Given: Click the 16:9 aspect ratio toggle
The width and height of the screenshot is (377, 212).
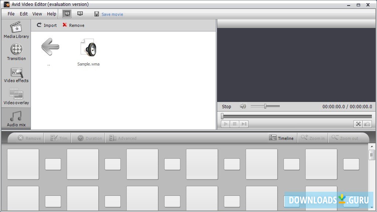Looking at the screenshot, I should [x=80, y=14].
